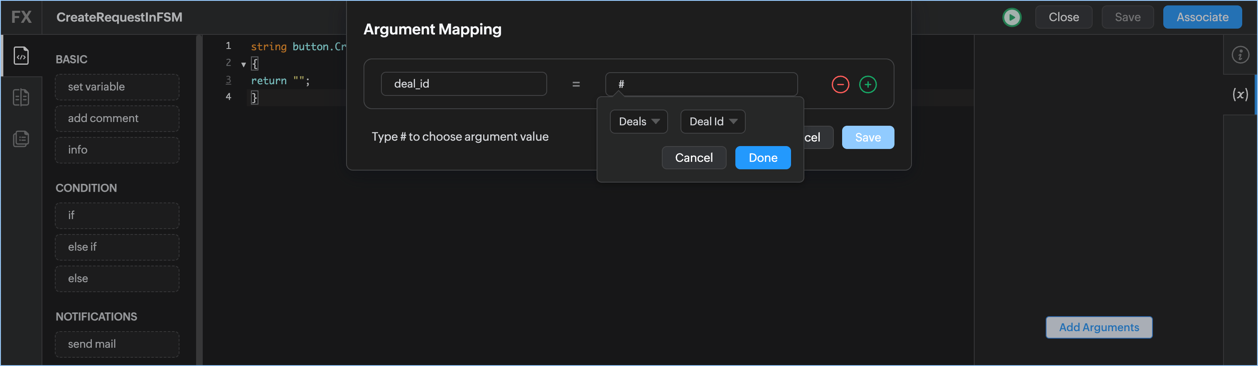This screenshot has width=1258, height=366.
Task: Collapse the code block at line 2
Action: pos(243,64)
